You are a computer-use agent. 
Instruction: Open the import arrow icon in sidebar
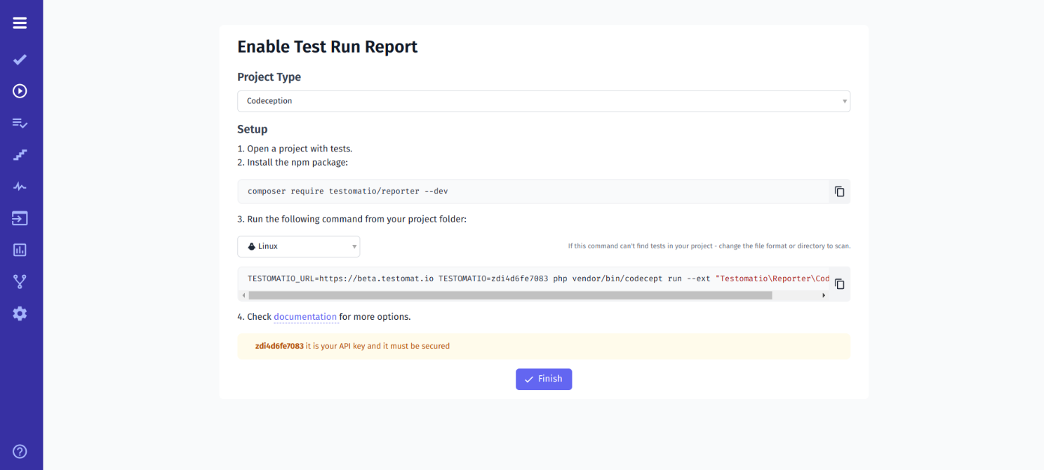coord(20,218)
